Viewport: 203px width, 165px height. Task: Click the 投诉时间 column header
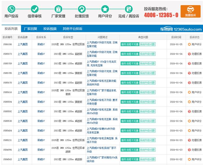[x=176, y=37]
